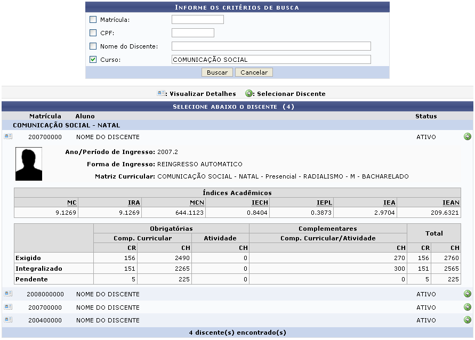Uncheck the Curso filter checkbox
Screen dimensions: 475x340
click(93, 59)
